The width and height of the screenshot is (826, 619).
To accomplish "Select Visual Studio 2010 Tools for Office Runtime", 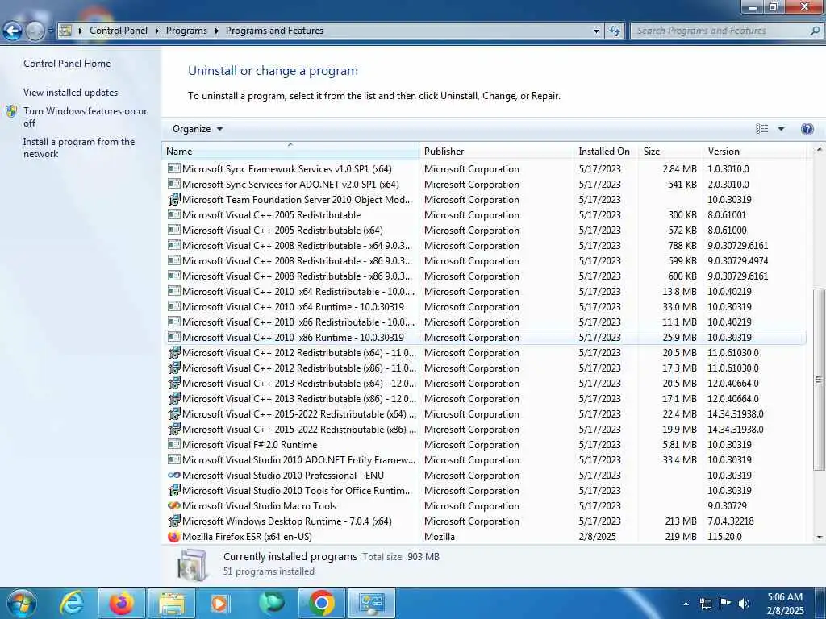I will pos(485,491).
